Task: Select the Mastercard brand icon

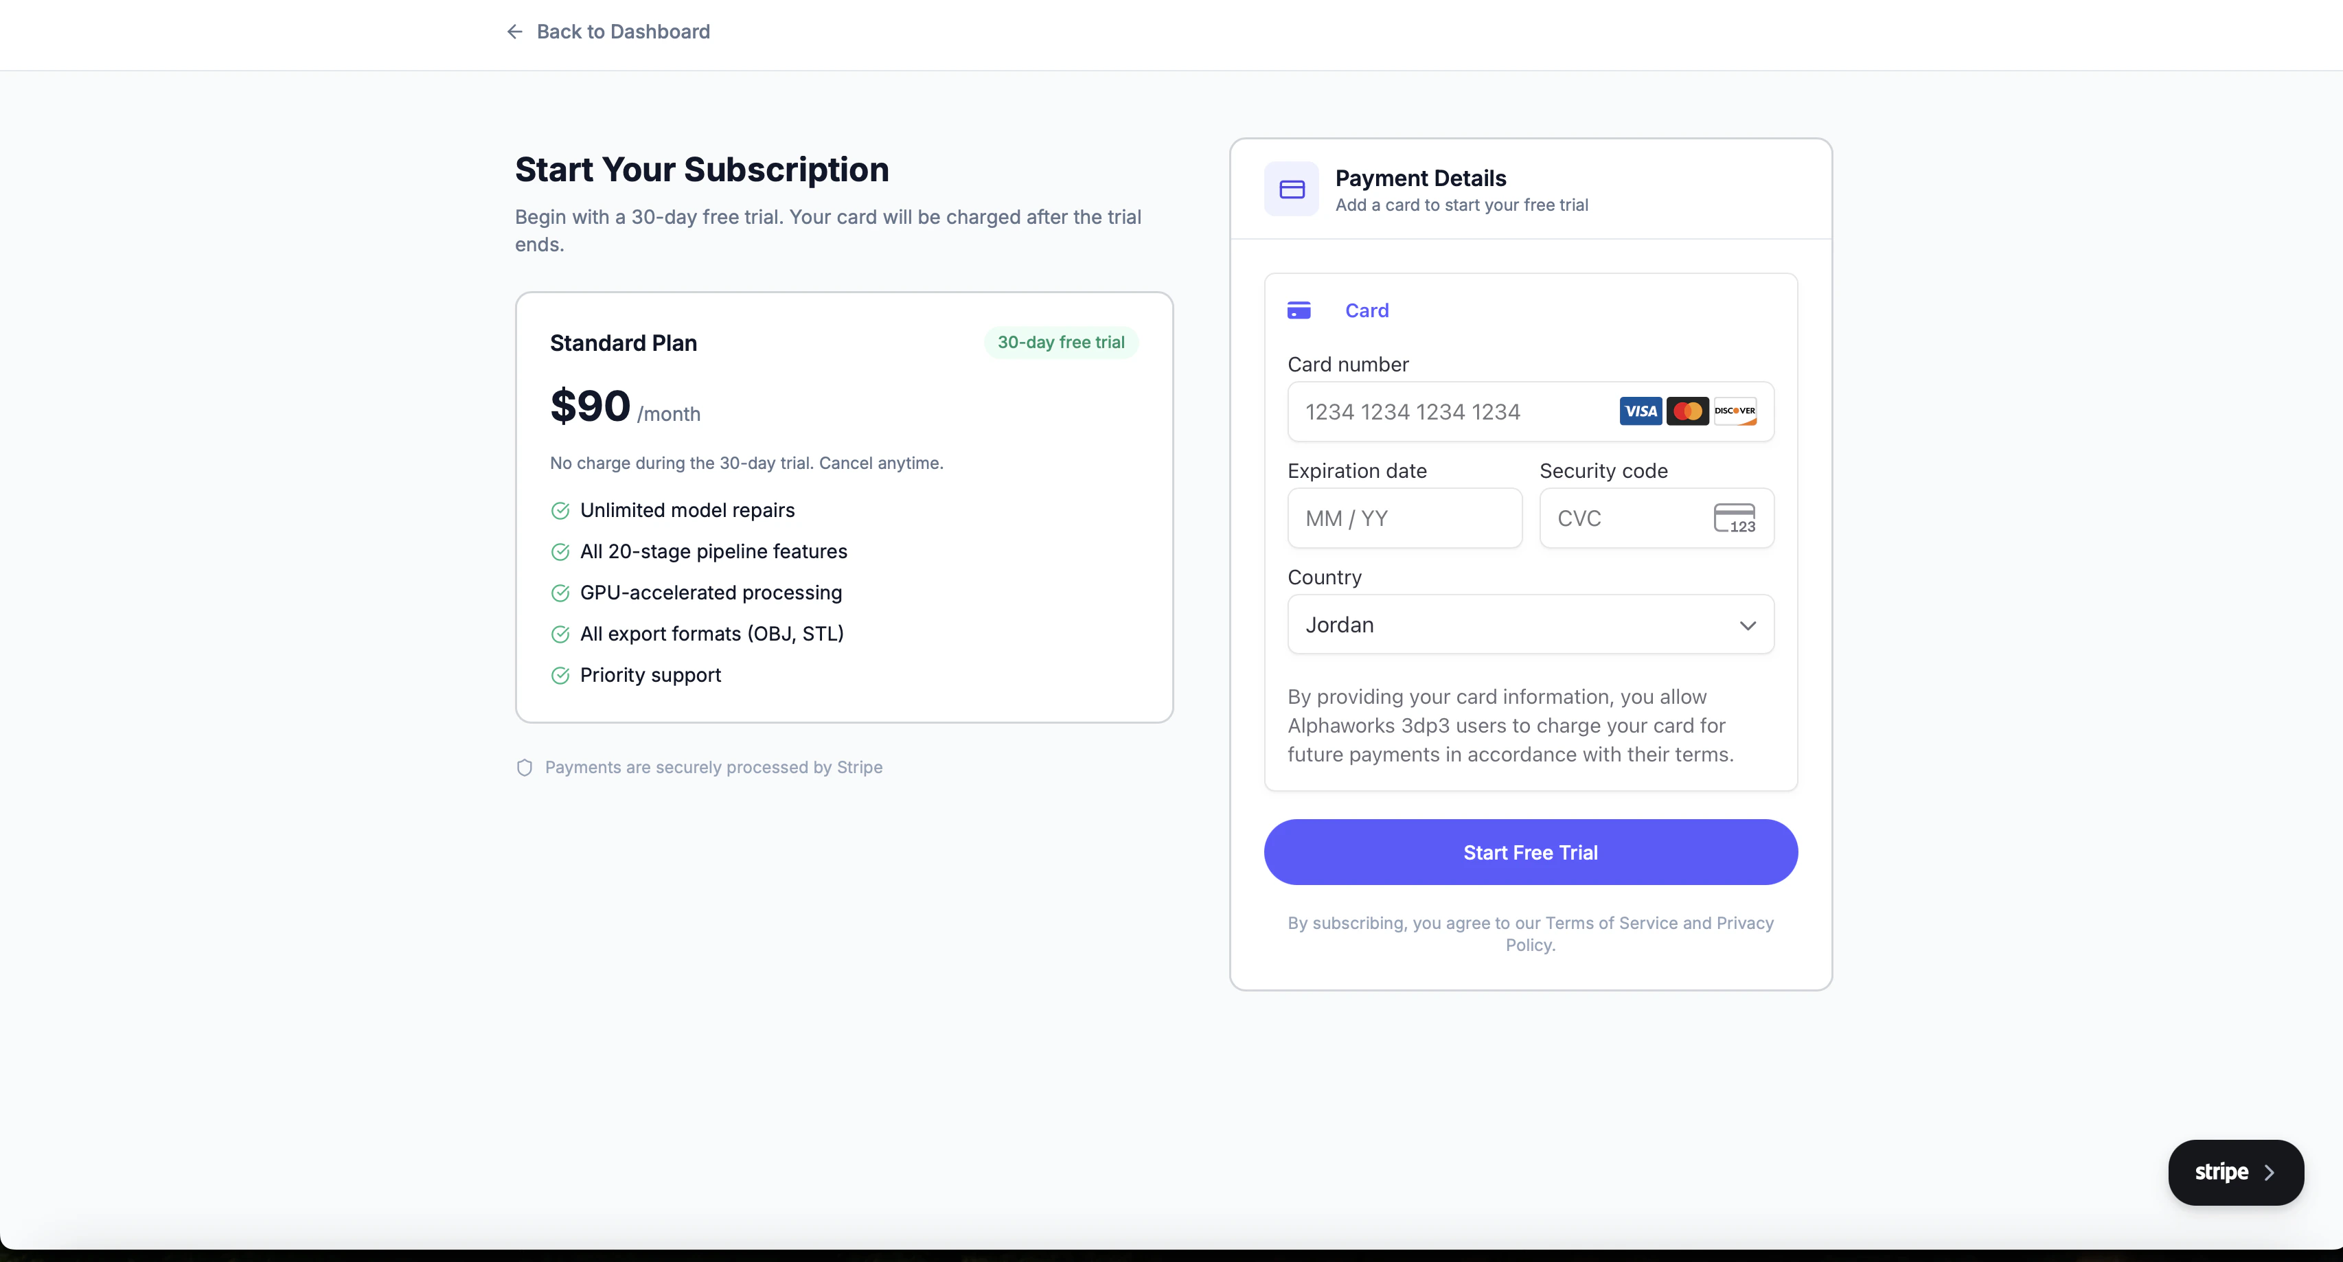Action: click(1688, 411)
